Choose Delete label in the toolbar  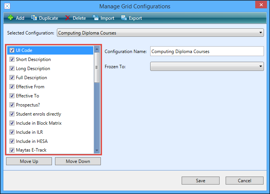coord(79,18)
